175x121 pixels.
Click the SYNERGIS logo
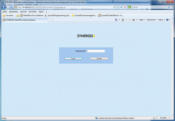[x=86, y=36]
